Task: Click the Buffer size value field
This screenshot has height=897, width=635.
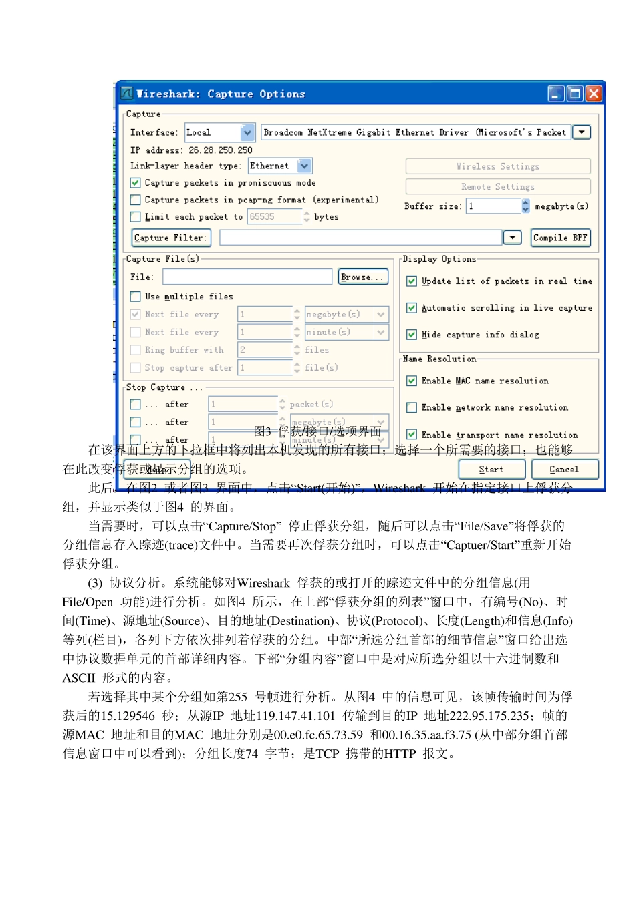Action: 494,206
